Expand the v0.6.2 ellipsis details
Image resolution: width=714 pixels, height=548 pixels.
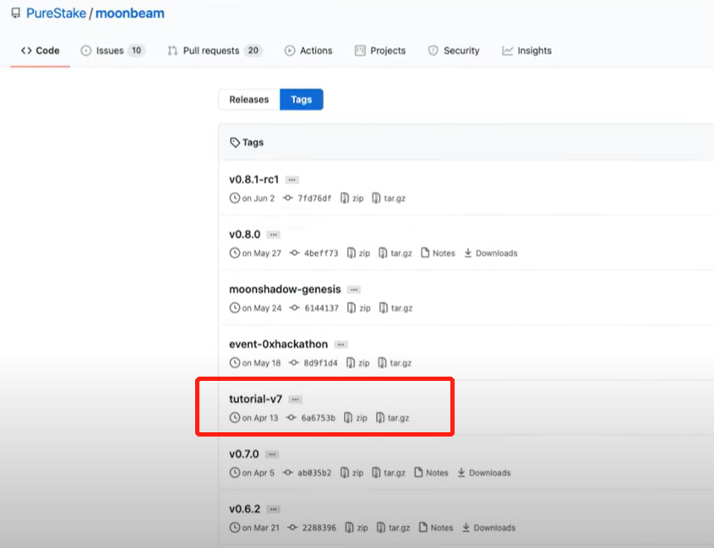click(273, 509)
